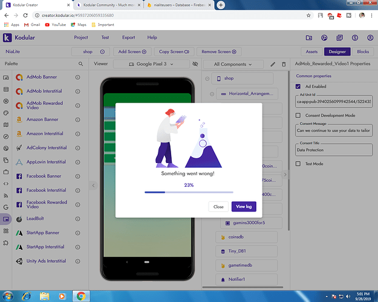Select StartApp Banner component

coord(43,233)
